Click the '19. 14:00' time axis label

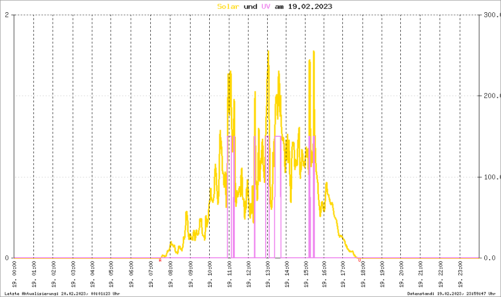[x=287, y=274]
